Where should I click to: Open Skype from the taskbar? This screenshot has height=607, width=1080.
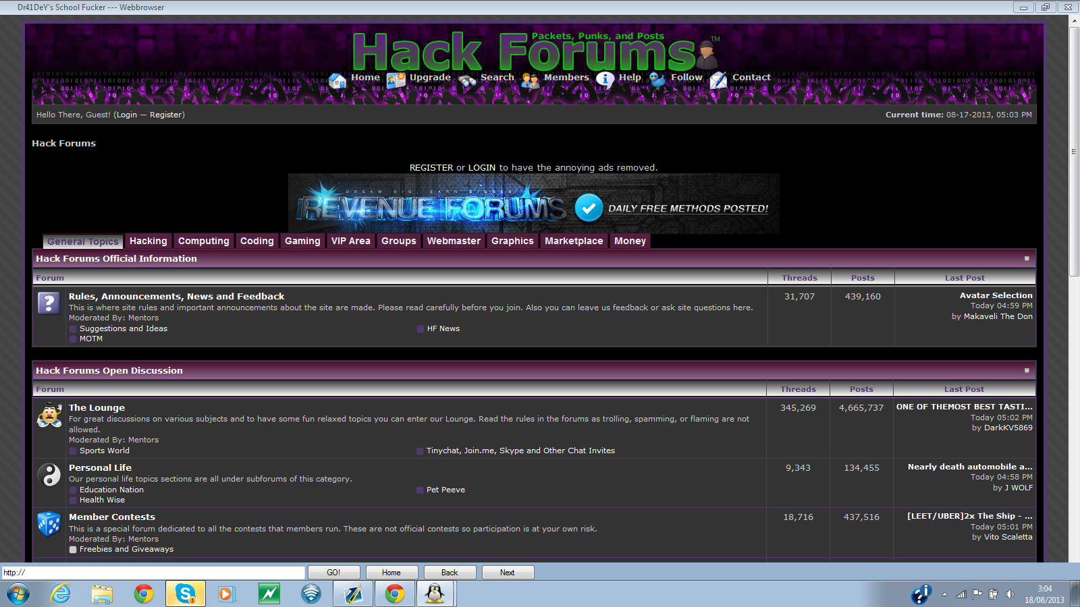pyautogui.click(x=185, y=594)
